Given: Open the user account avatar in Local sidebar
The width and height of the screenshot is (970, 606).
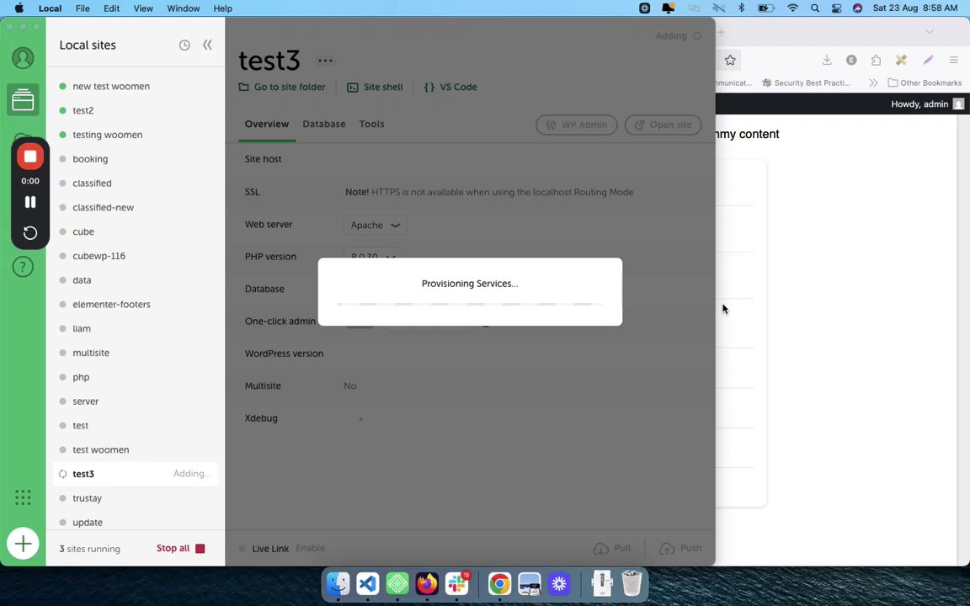Looking at the screenshot, I should [23, 58].
